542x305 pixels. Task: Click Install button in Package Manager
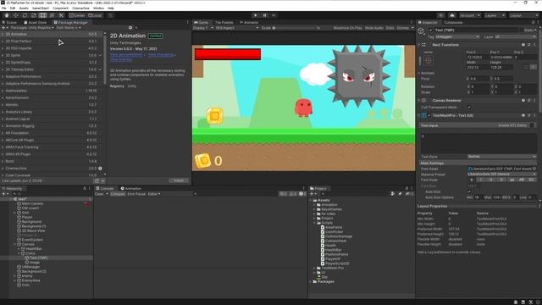[179, 180]
